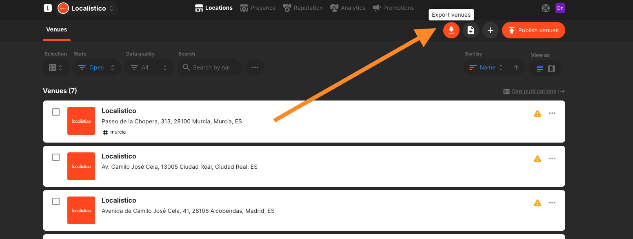Click the Localistico logo icon at top-left
633x239 pixels.
pos(48,8)
